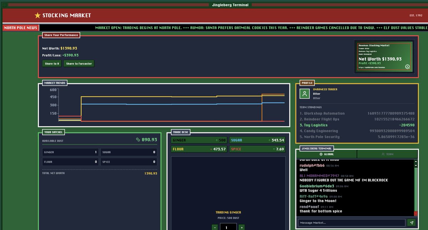Click the gold star logo in header
The width and height of the screenshot is (428, 230).
point(37,15)
